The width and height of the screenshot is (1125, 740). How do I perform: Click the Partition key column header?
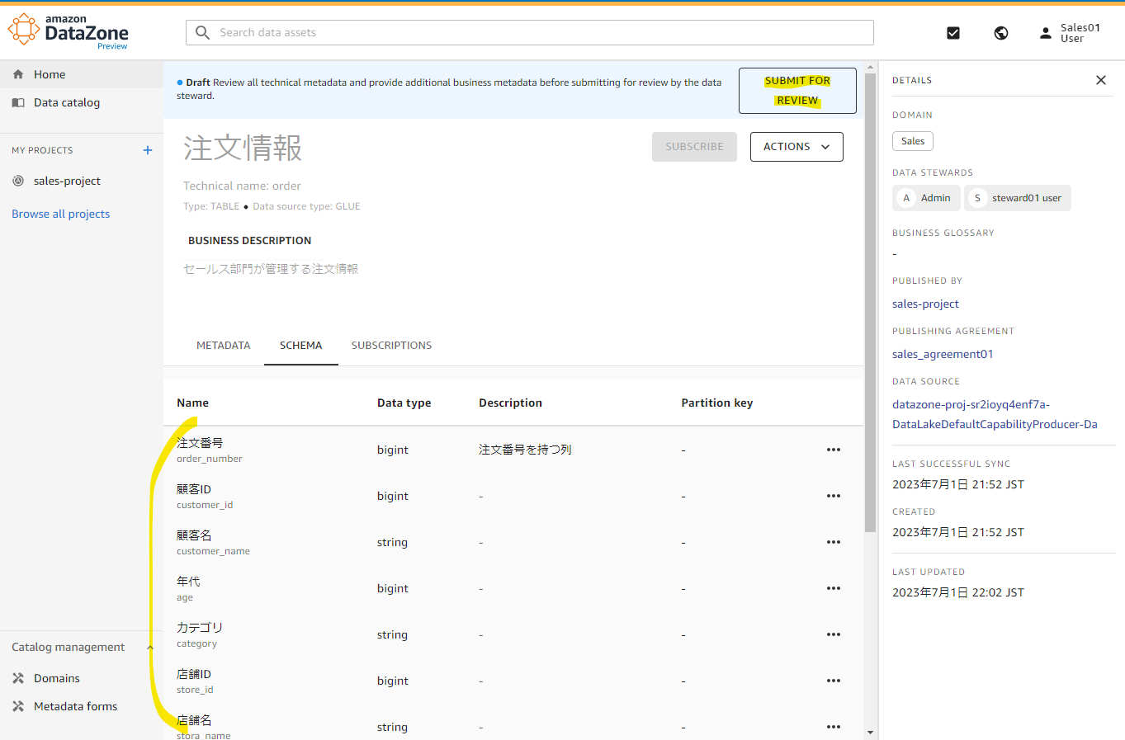click(x=716, y=403)
